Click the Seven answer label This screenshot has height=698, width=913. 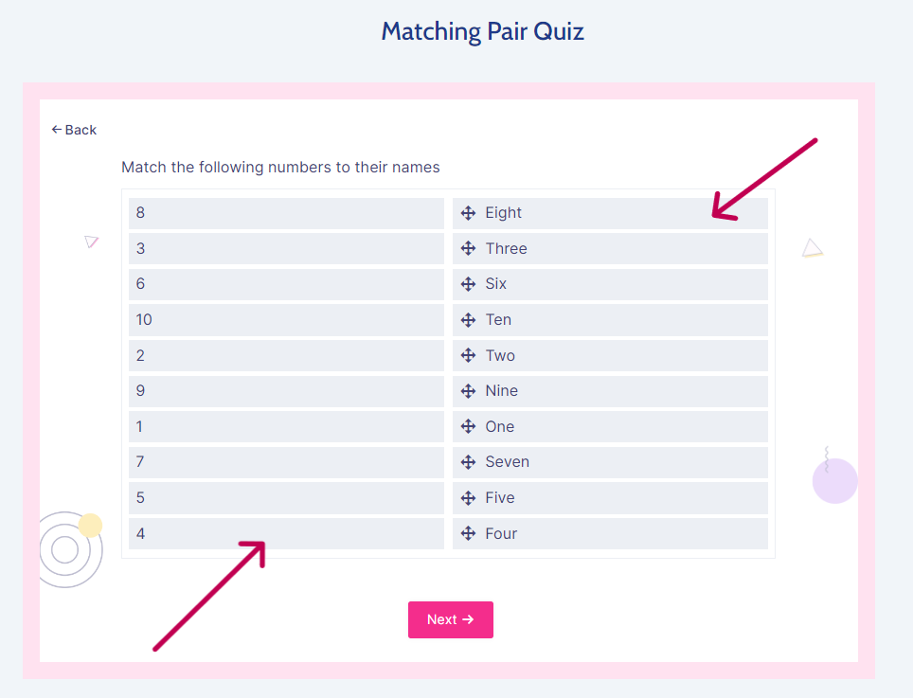507,462
